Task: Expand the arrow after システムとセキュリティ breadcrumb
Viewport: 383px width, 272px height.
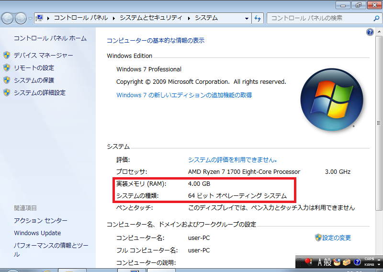Action: [x=189, y=18]
